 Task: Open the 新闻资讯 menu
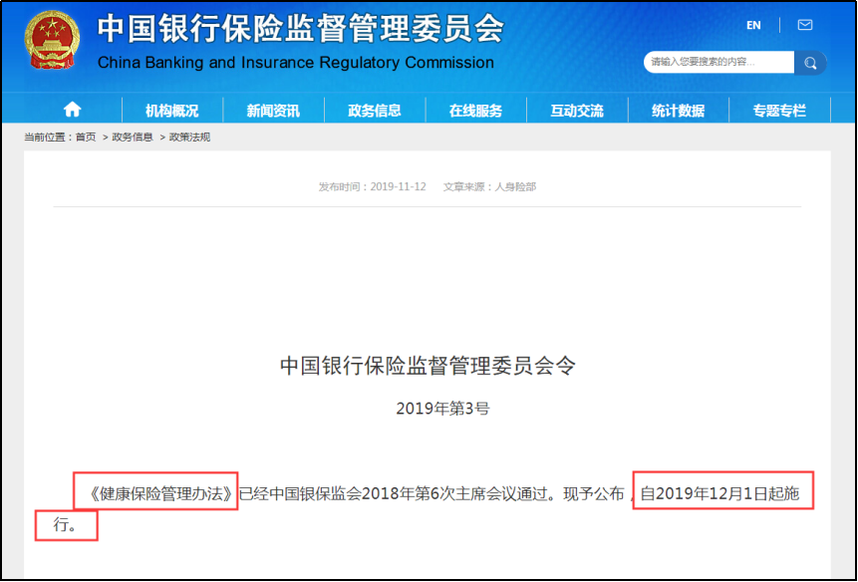coord(273,111)
